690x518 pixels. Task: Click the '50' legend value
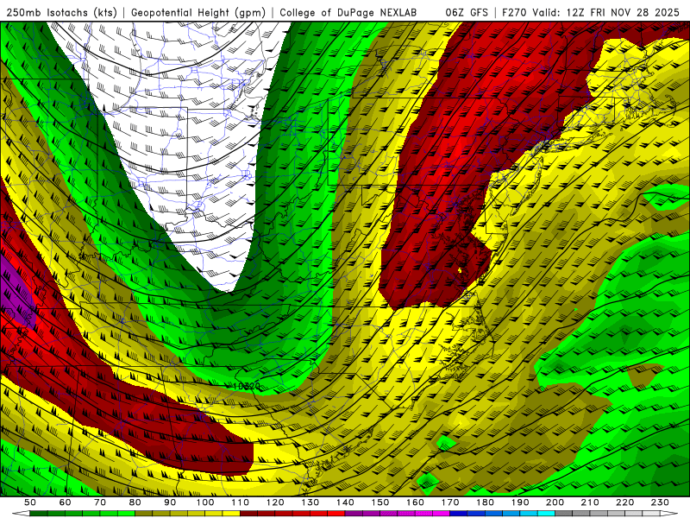[x=30, y=502]
